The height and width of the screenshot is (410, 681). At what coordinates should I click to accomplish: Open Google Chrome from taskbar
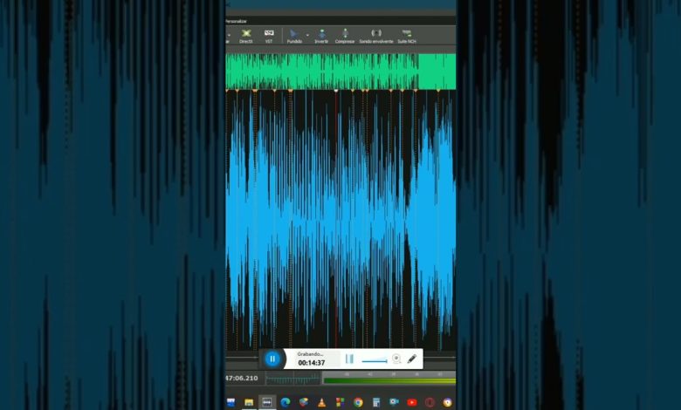[358, 402]
